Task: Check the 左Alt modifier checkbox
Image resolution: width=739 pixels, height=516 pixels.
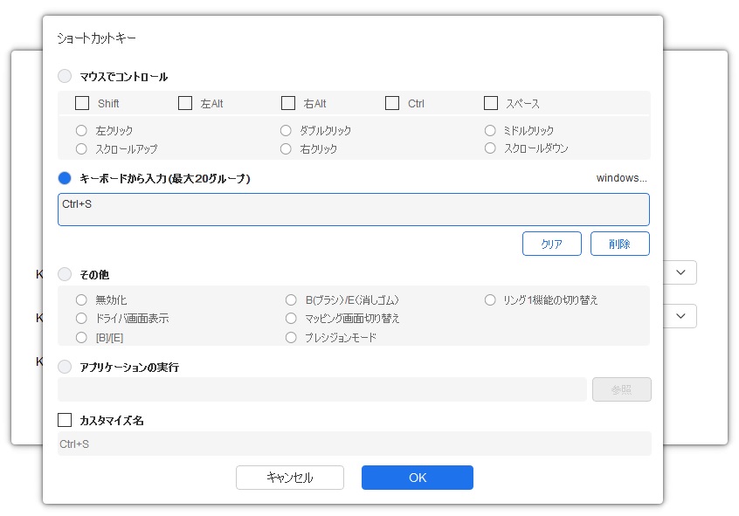Action: [185, 103]
